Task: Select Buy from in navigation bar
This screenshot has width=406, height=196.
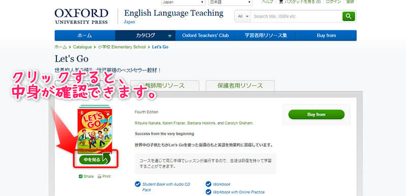Action: coord(326,35)
